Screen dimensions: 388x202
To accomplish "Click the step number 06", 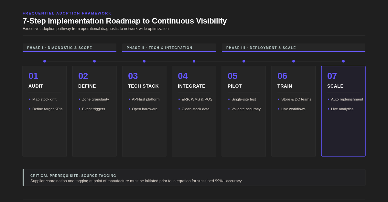I will pos(282,76).
